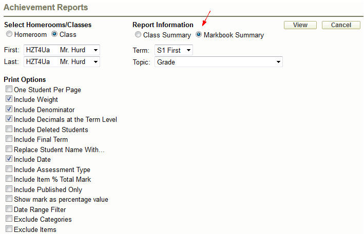
Task: Toggle Replace Student Name With option
Action: [9, 150]
